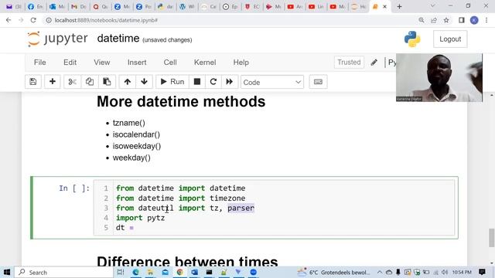The image size is (495, 278).
Task: Open Microsoft Edge from the taskbar
Action: pos(136,272)
